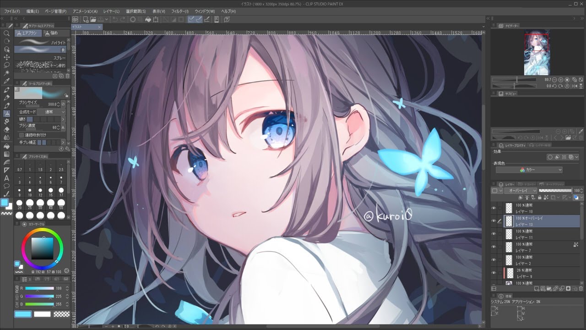This screenshot has width=586, height=330.
Task: Delete sub tool with trash icon
Action: coord(68,76)
